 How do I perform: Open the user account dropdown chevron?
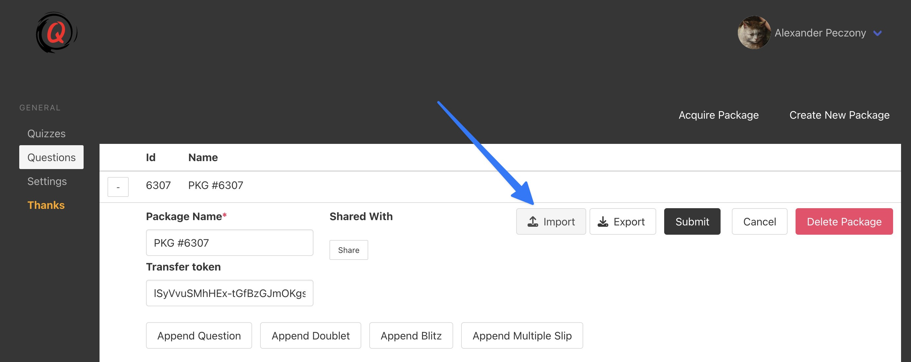coord(877,33)
